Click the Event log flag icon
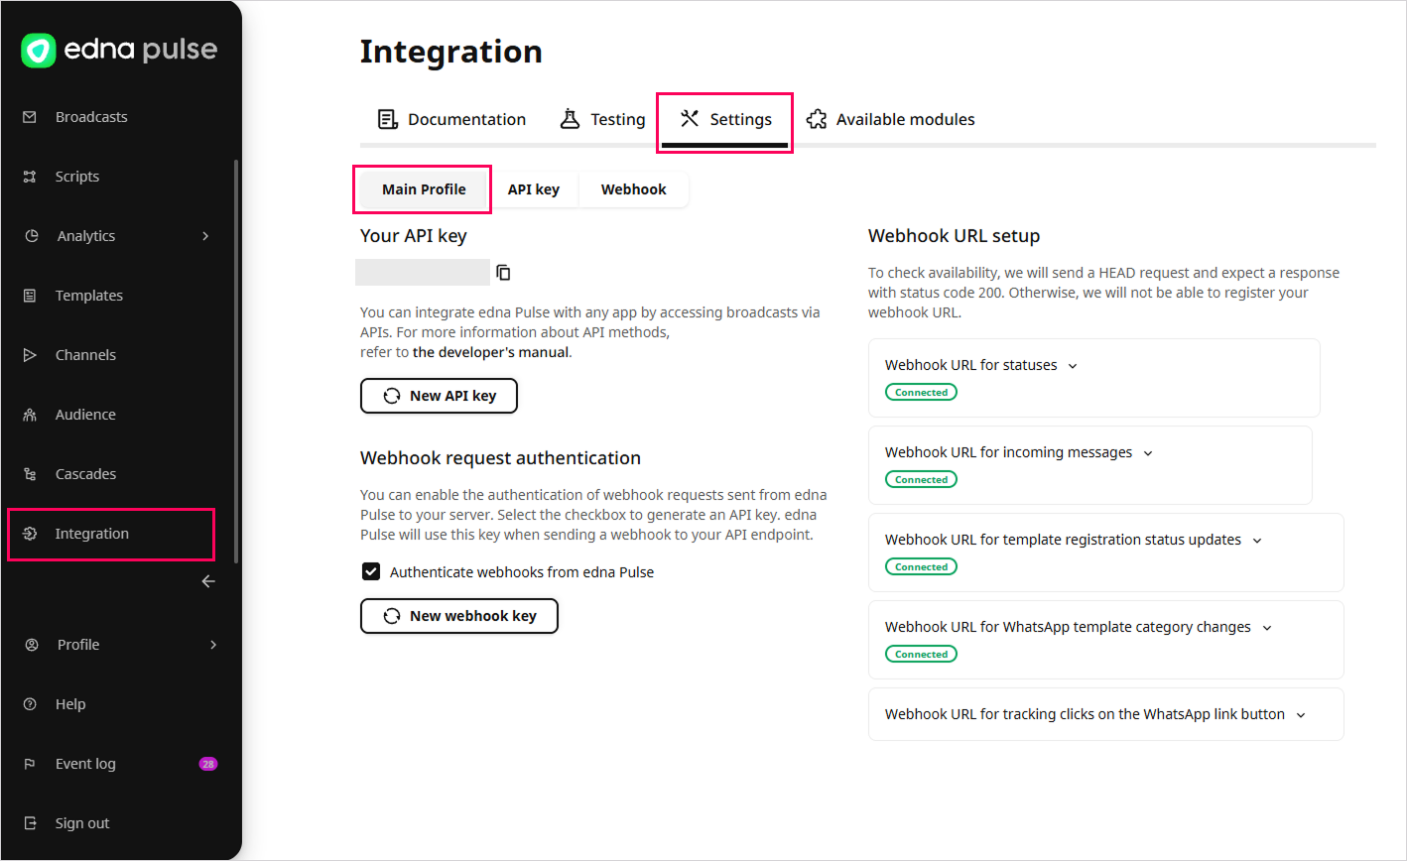1407x861 pixels. [30, 764]
